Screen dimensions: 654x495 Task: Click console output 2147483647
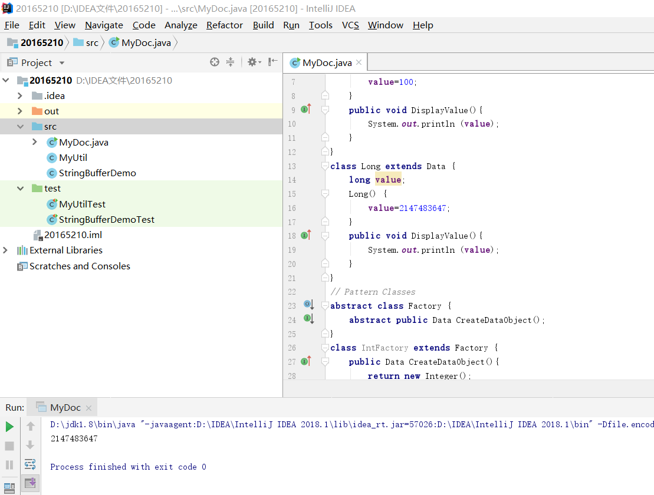tap(74, 438)
